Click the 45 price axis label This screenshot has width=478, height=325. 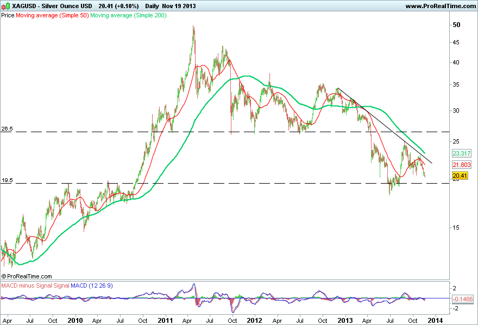[x=456, y=43]
